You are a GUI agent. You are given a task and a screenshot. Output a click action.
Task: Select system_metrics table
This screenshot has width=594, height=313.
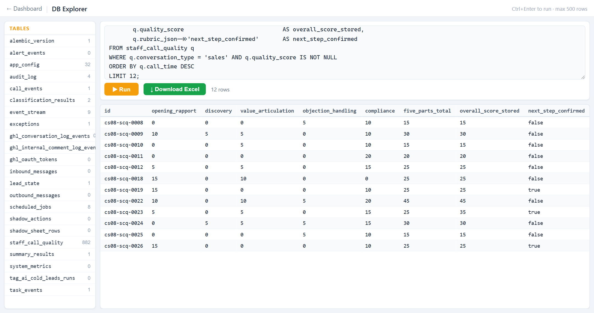[x=50, y=266]
